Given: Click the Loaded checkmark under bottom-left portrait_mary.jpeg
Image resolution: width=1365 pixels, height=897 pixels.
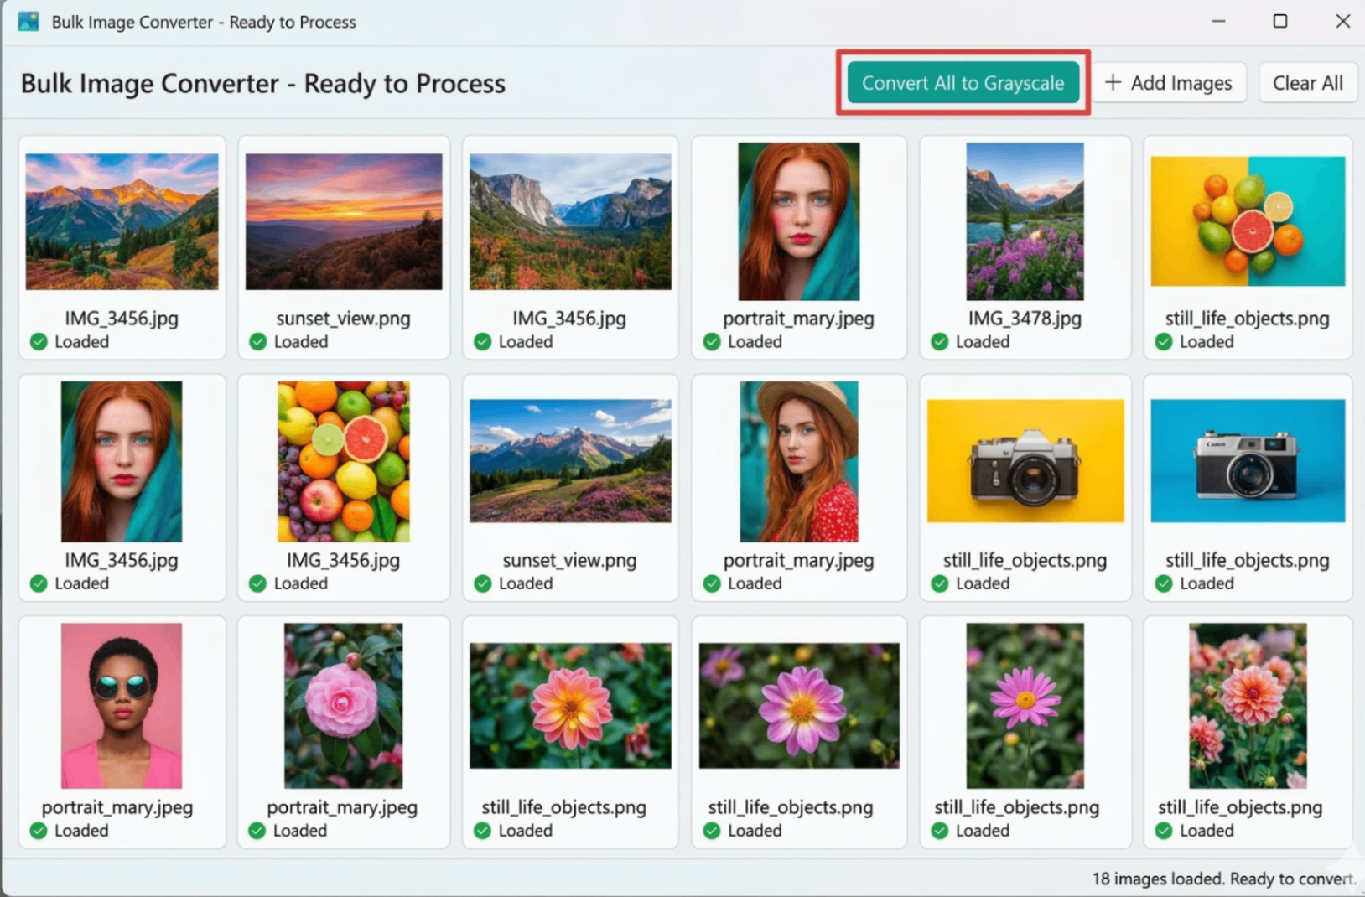Looking at the screenshot, I should (x=37, y=831).
